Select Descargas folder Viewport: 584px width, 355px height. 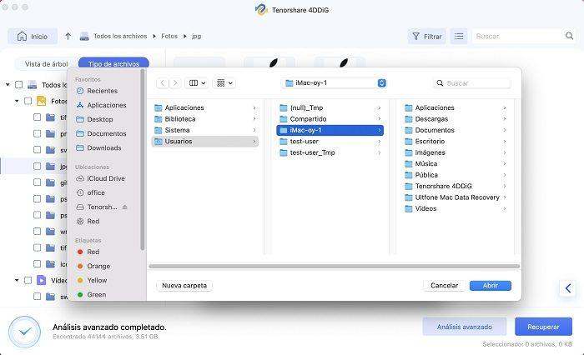point(456,119)
